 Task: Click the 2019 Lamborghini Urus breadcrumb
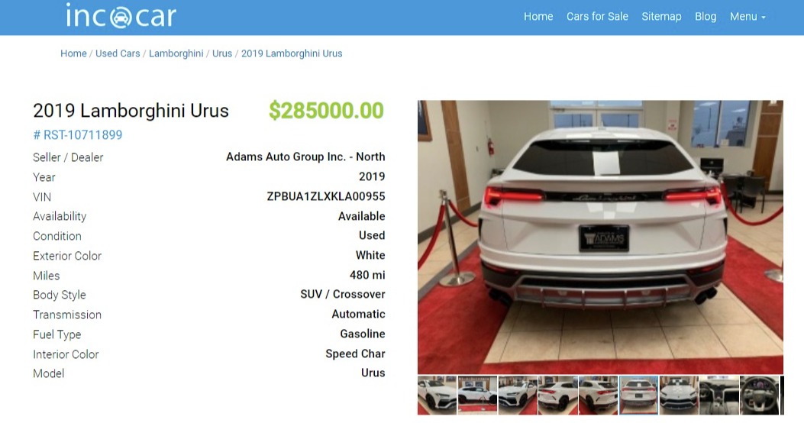coord(292,53)
